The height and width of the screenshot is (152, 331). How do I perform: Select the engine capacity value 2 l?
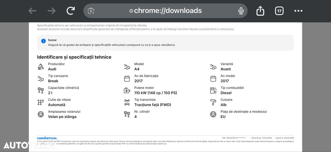(x=50, y=93)
